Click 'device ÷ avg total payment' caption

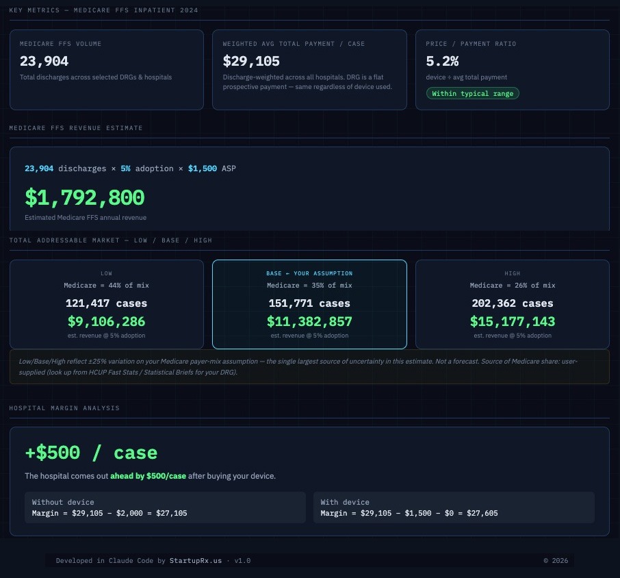466,77
